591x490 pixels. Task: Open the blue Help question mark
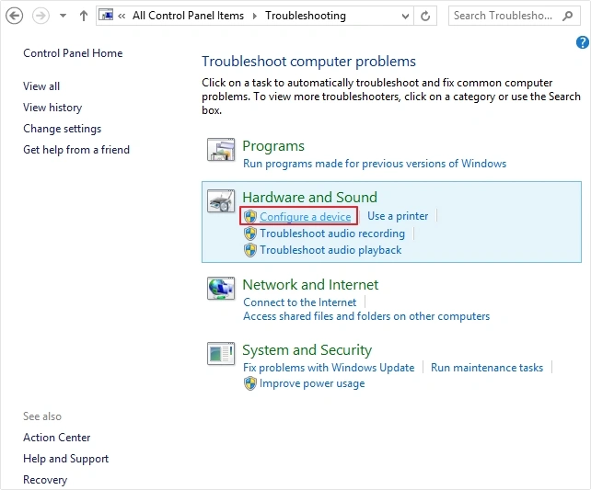[583, 42]
